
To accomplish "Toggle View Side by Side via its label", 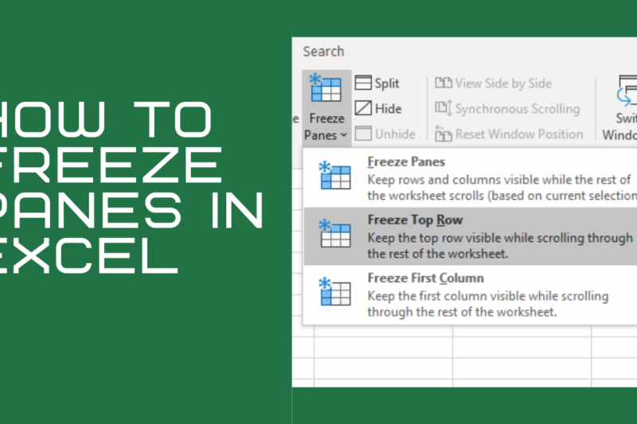I will 503,83.
